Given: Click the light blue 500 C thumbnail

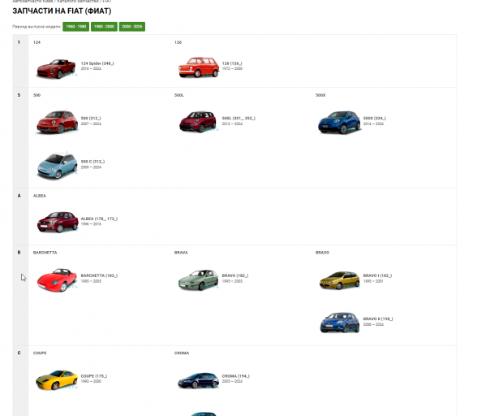Looking at the screenshot, I should pos(57,166).
